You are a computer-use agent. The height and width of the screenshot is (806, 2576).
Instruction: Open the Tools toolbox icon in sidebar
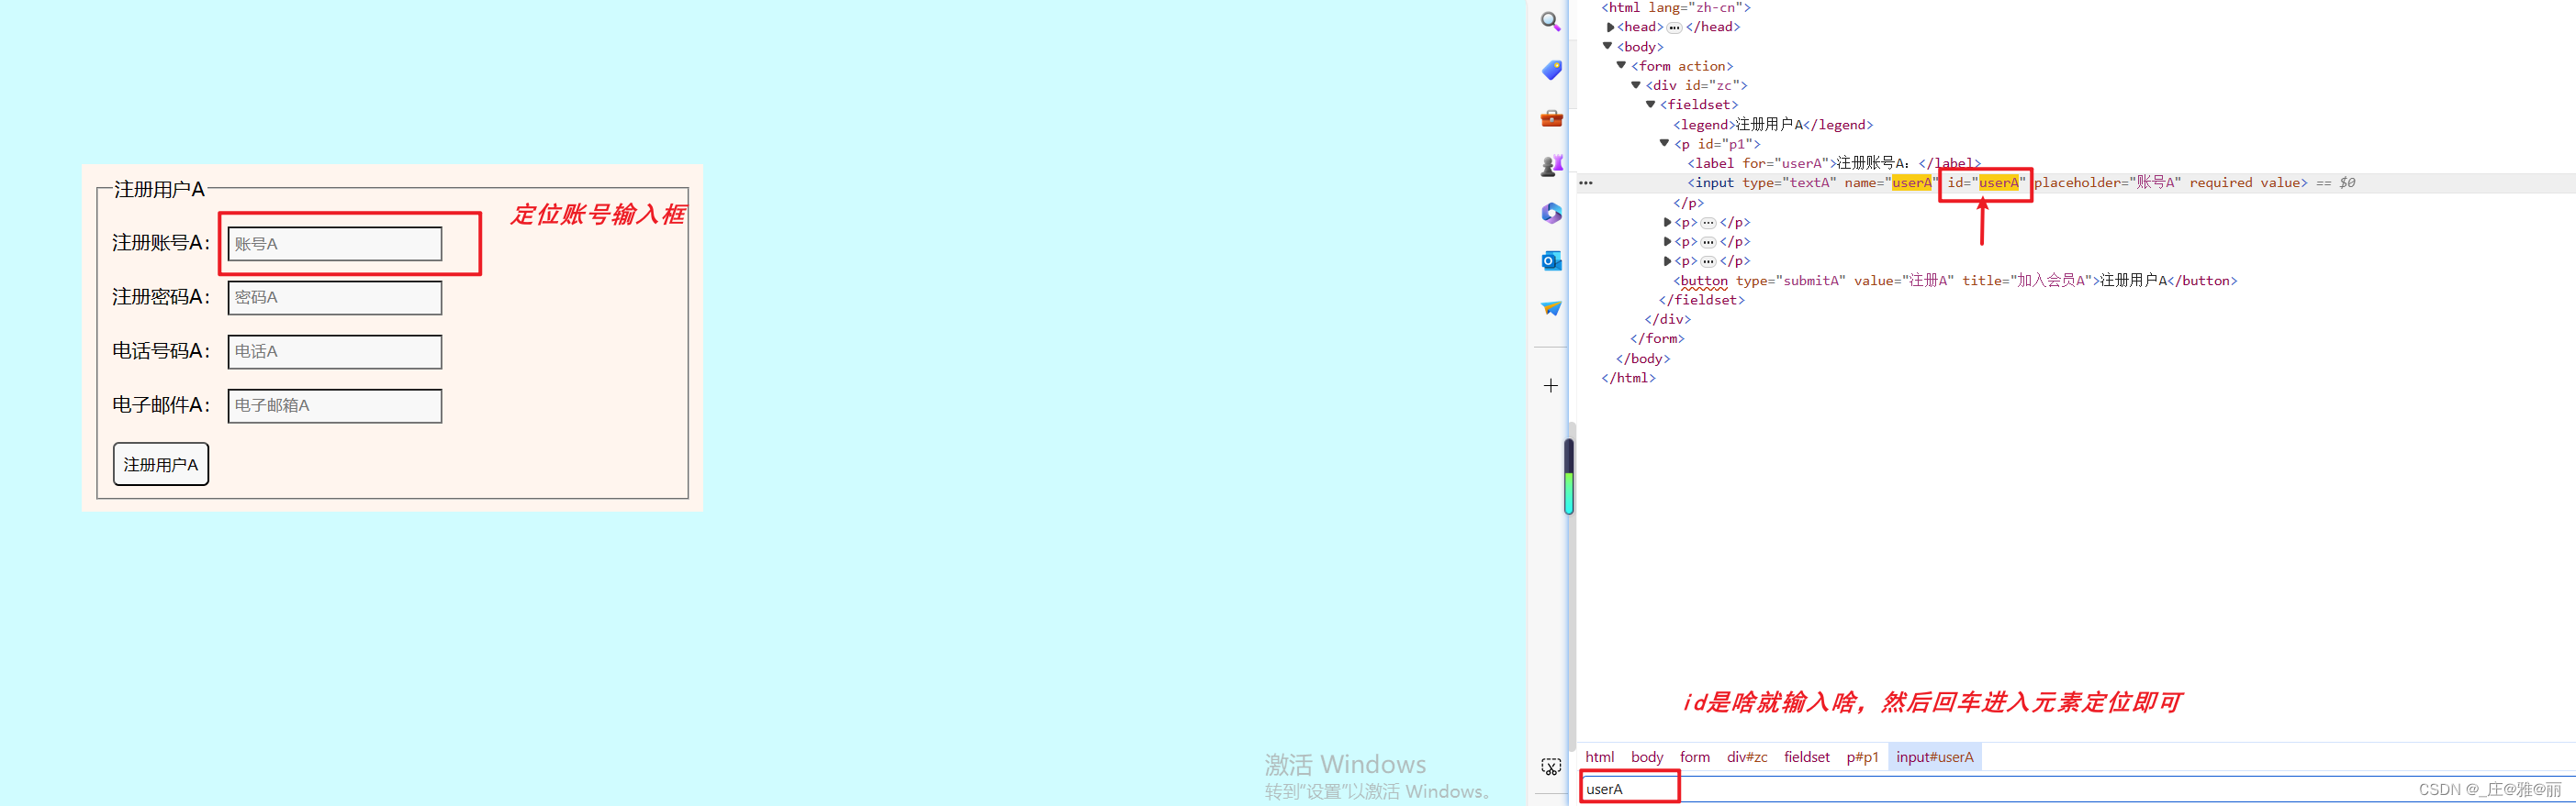[x=1551, y=118]
